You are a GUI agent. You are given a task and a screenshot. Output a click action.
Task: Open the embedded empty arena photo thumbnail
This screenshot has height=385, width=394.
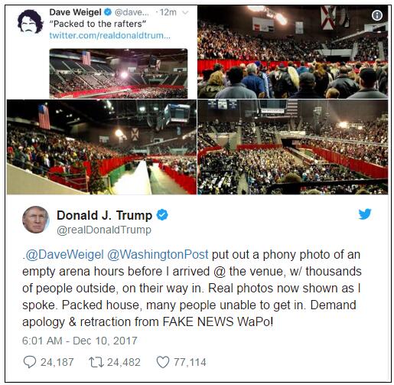(119, 73)
